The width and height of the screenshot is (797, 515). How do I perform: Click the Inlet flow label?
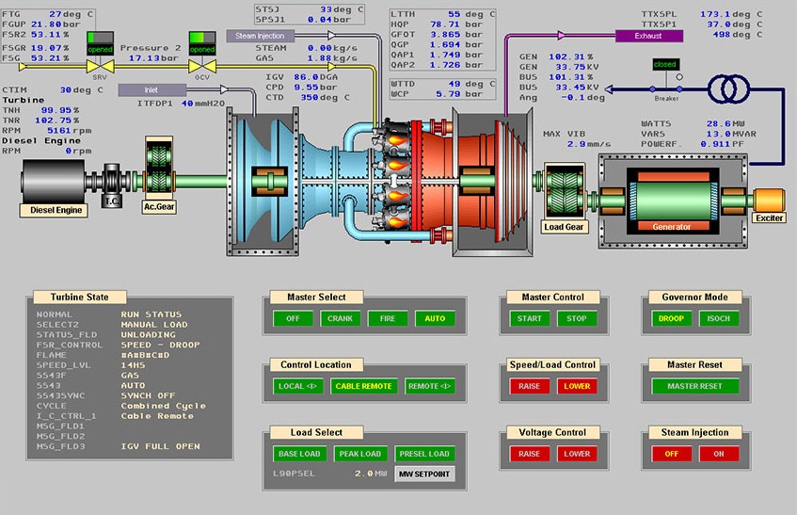pos(151,90)
